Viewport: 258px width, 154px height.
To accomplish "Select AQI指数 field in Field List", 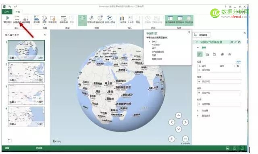I will pyautogui.click(x=156, y=45).
